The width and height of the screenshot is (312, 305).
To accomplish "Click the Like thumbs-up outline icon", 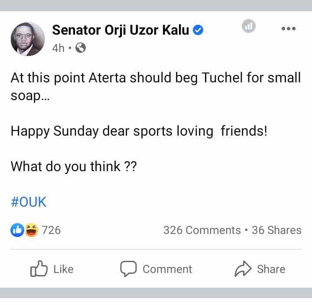I will click(39, 269).
